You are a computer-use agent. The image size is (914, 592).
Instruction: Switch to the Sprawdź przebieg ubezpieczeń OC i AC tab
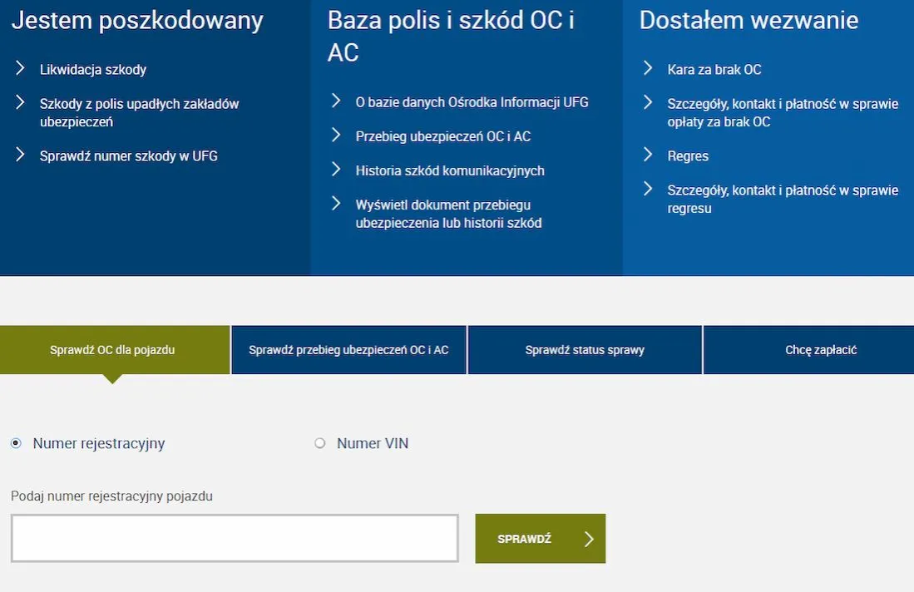pyautogui.click(x=348, y=349)
